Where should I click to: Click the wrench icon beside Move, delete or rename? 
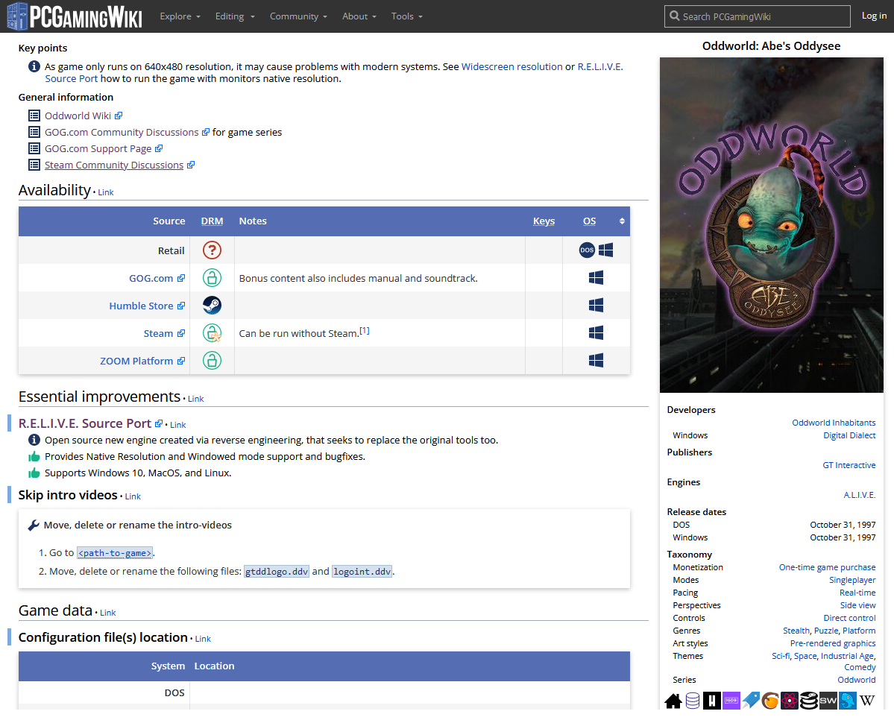pos(33,525)
